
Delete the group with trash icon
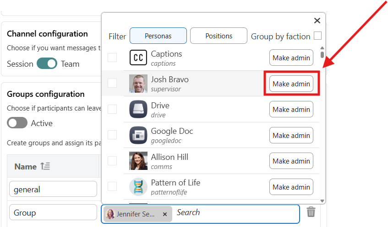(311, 212)
